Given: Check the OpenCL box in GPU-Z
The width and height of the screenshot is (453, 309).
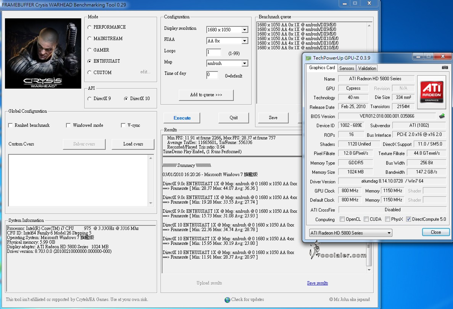Looking at the screenshot, I should point(342,219).
